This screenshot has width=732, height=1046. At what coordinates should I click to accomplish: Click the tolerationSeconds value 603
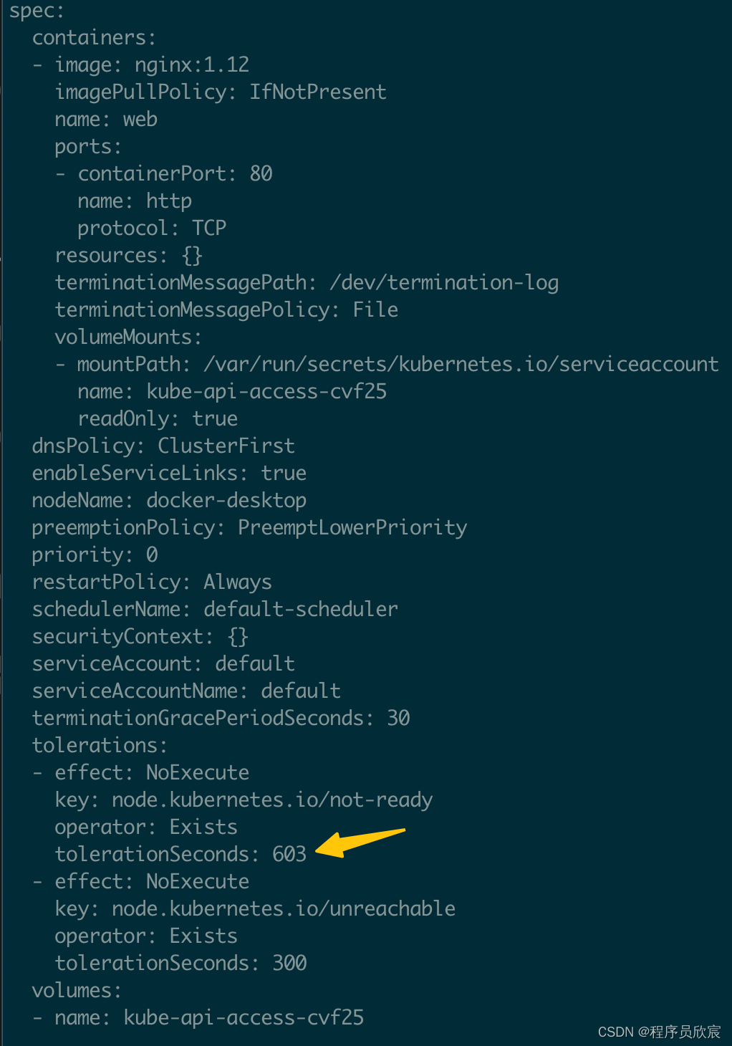289,854
